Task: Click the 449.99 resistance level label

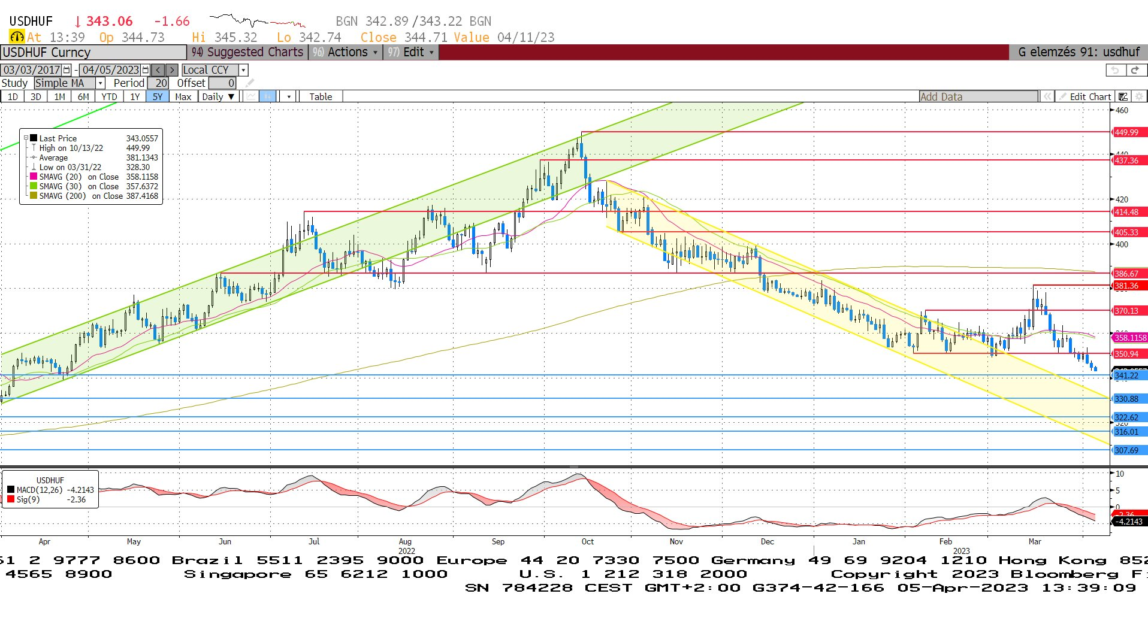Action: tap(1129, 132)
